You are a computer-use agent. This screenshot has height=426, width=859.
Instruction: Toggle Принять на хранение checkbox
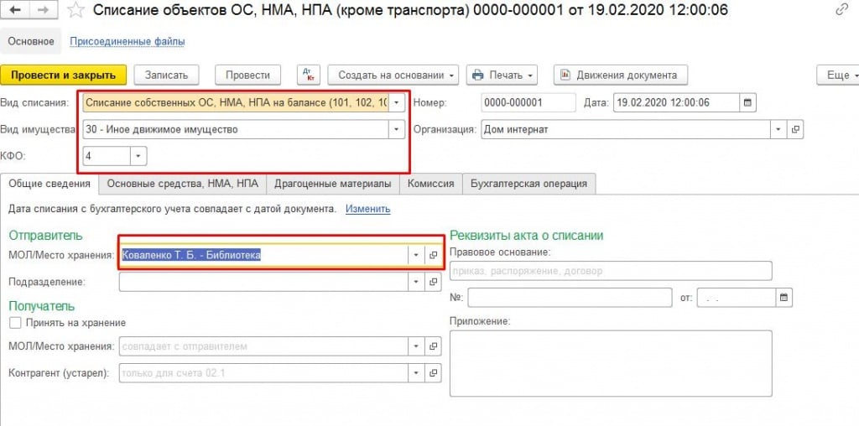point(15,323)
